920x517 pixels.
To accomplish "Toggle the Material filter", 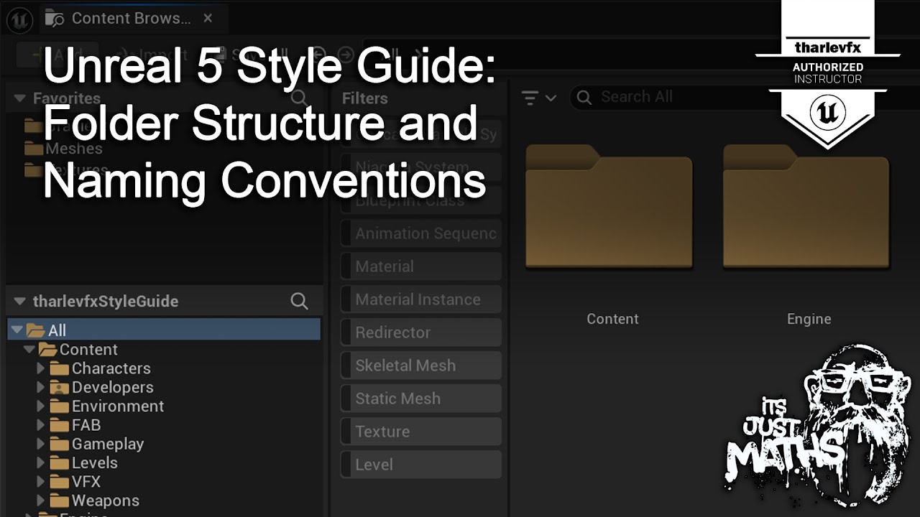I will tap(420, 266).
